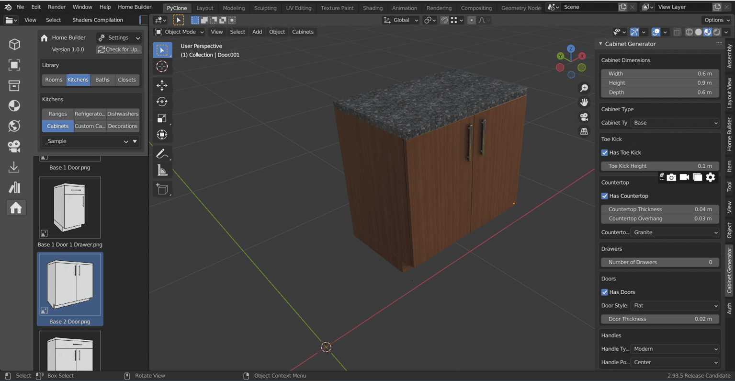Select the Scale tool icon
This screenshot has height=381, width=735.
tap(162, 118)
